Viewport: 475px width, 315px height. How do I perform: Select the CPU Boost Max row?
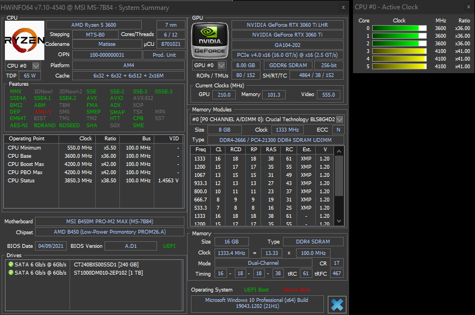click(x=93, y=164)
